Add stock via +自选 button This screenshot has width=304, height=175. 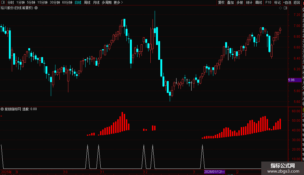(287, 2)
